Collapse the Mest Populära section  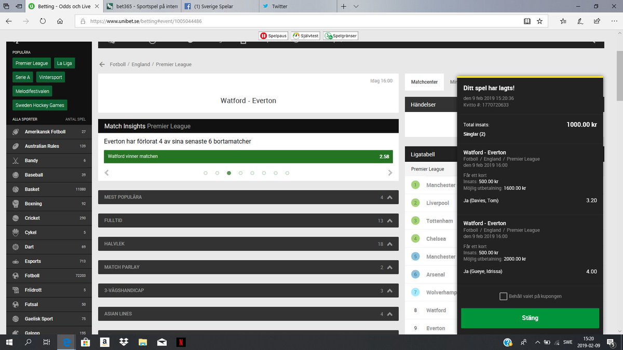(248, 197)
